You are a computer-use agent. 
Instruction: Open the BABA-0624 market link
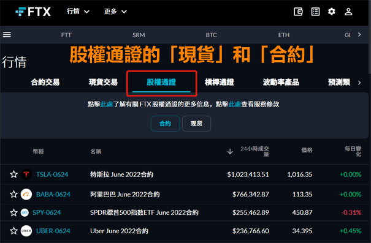tap(53, 195)
